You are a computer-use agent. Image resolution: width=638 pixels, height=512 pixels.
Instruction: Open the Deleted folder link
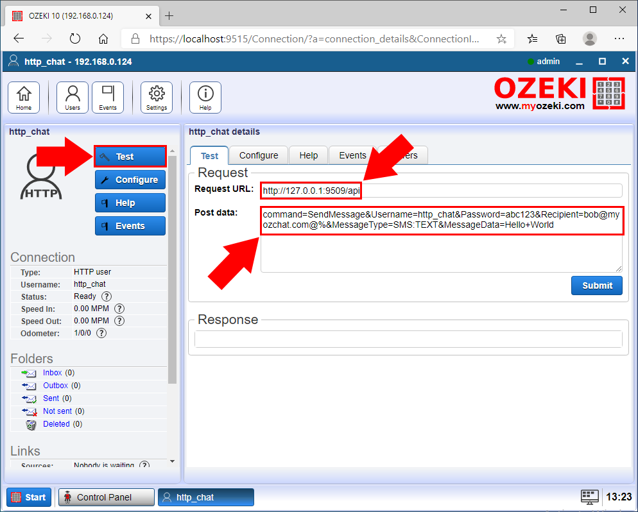56,423
